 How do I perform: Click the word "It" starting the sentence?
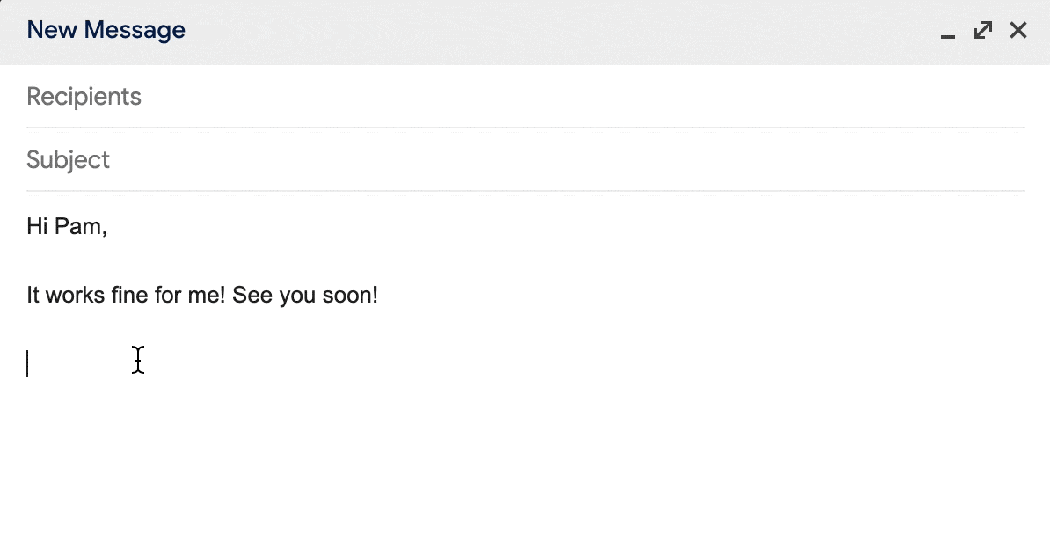tap(33, 295)
